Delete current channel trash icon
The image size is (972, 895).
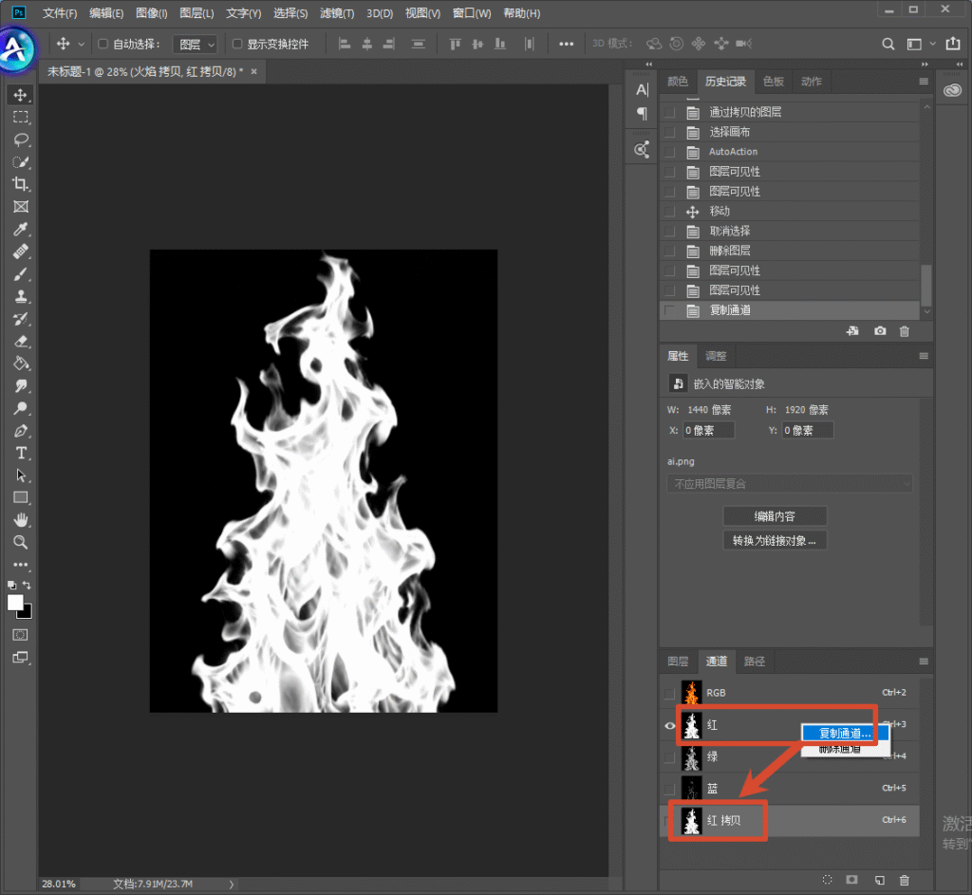point(905,880)
